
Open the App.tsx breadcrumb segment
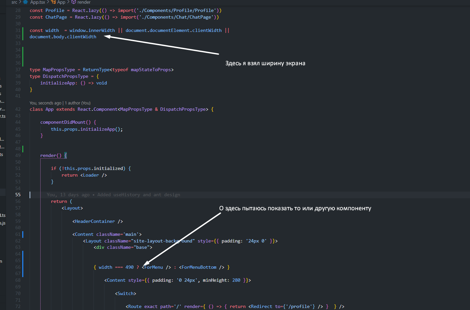click(x=38, y=2)
